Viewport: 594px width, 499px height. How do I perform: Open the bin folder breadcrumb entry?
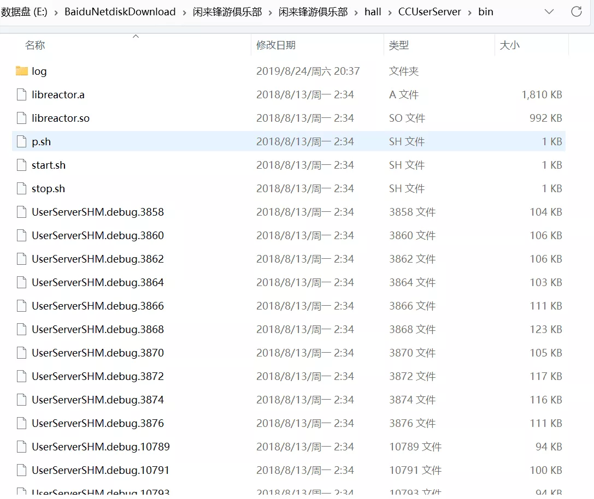[x=485, y=11]
